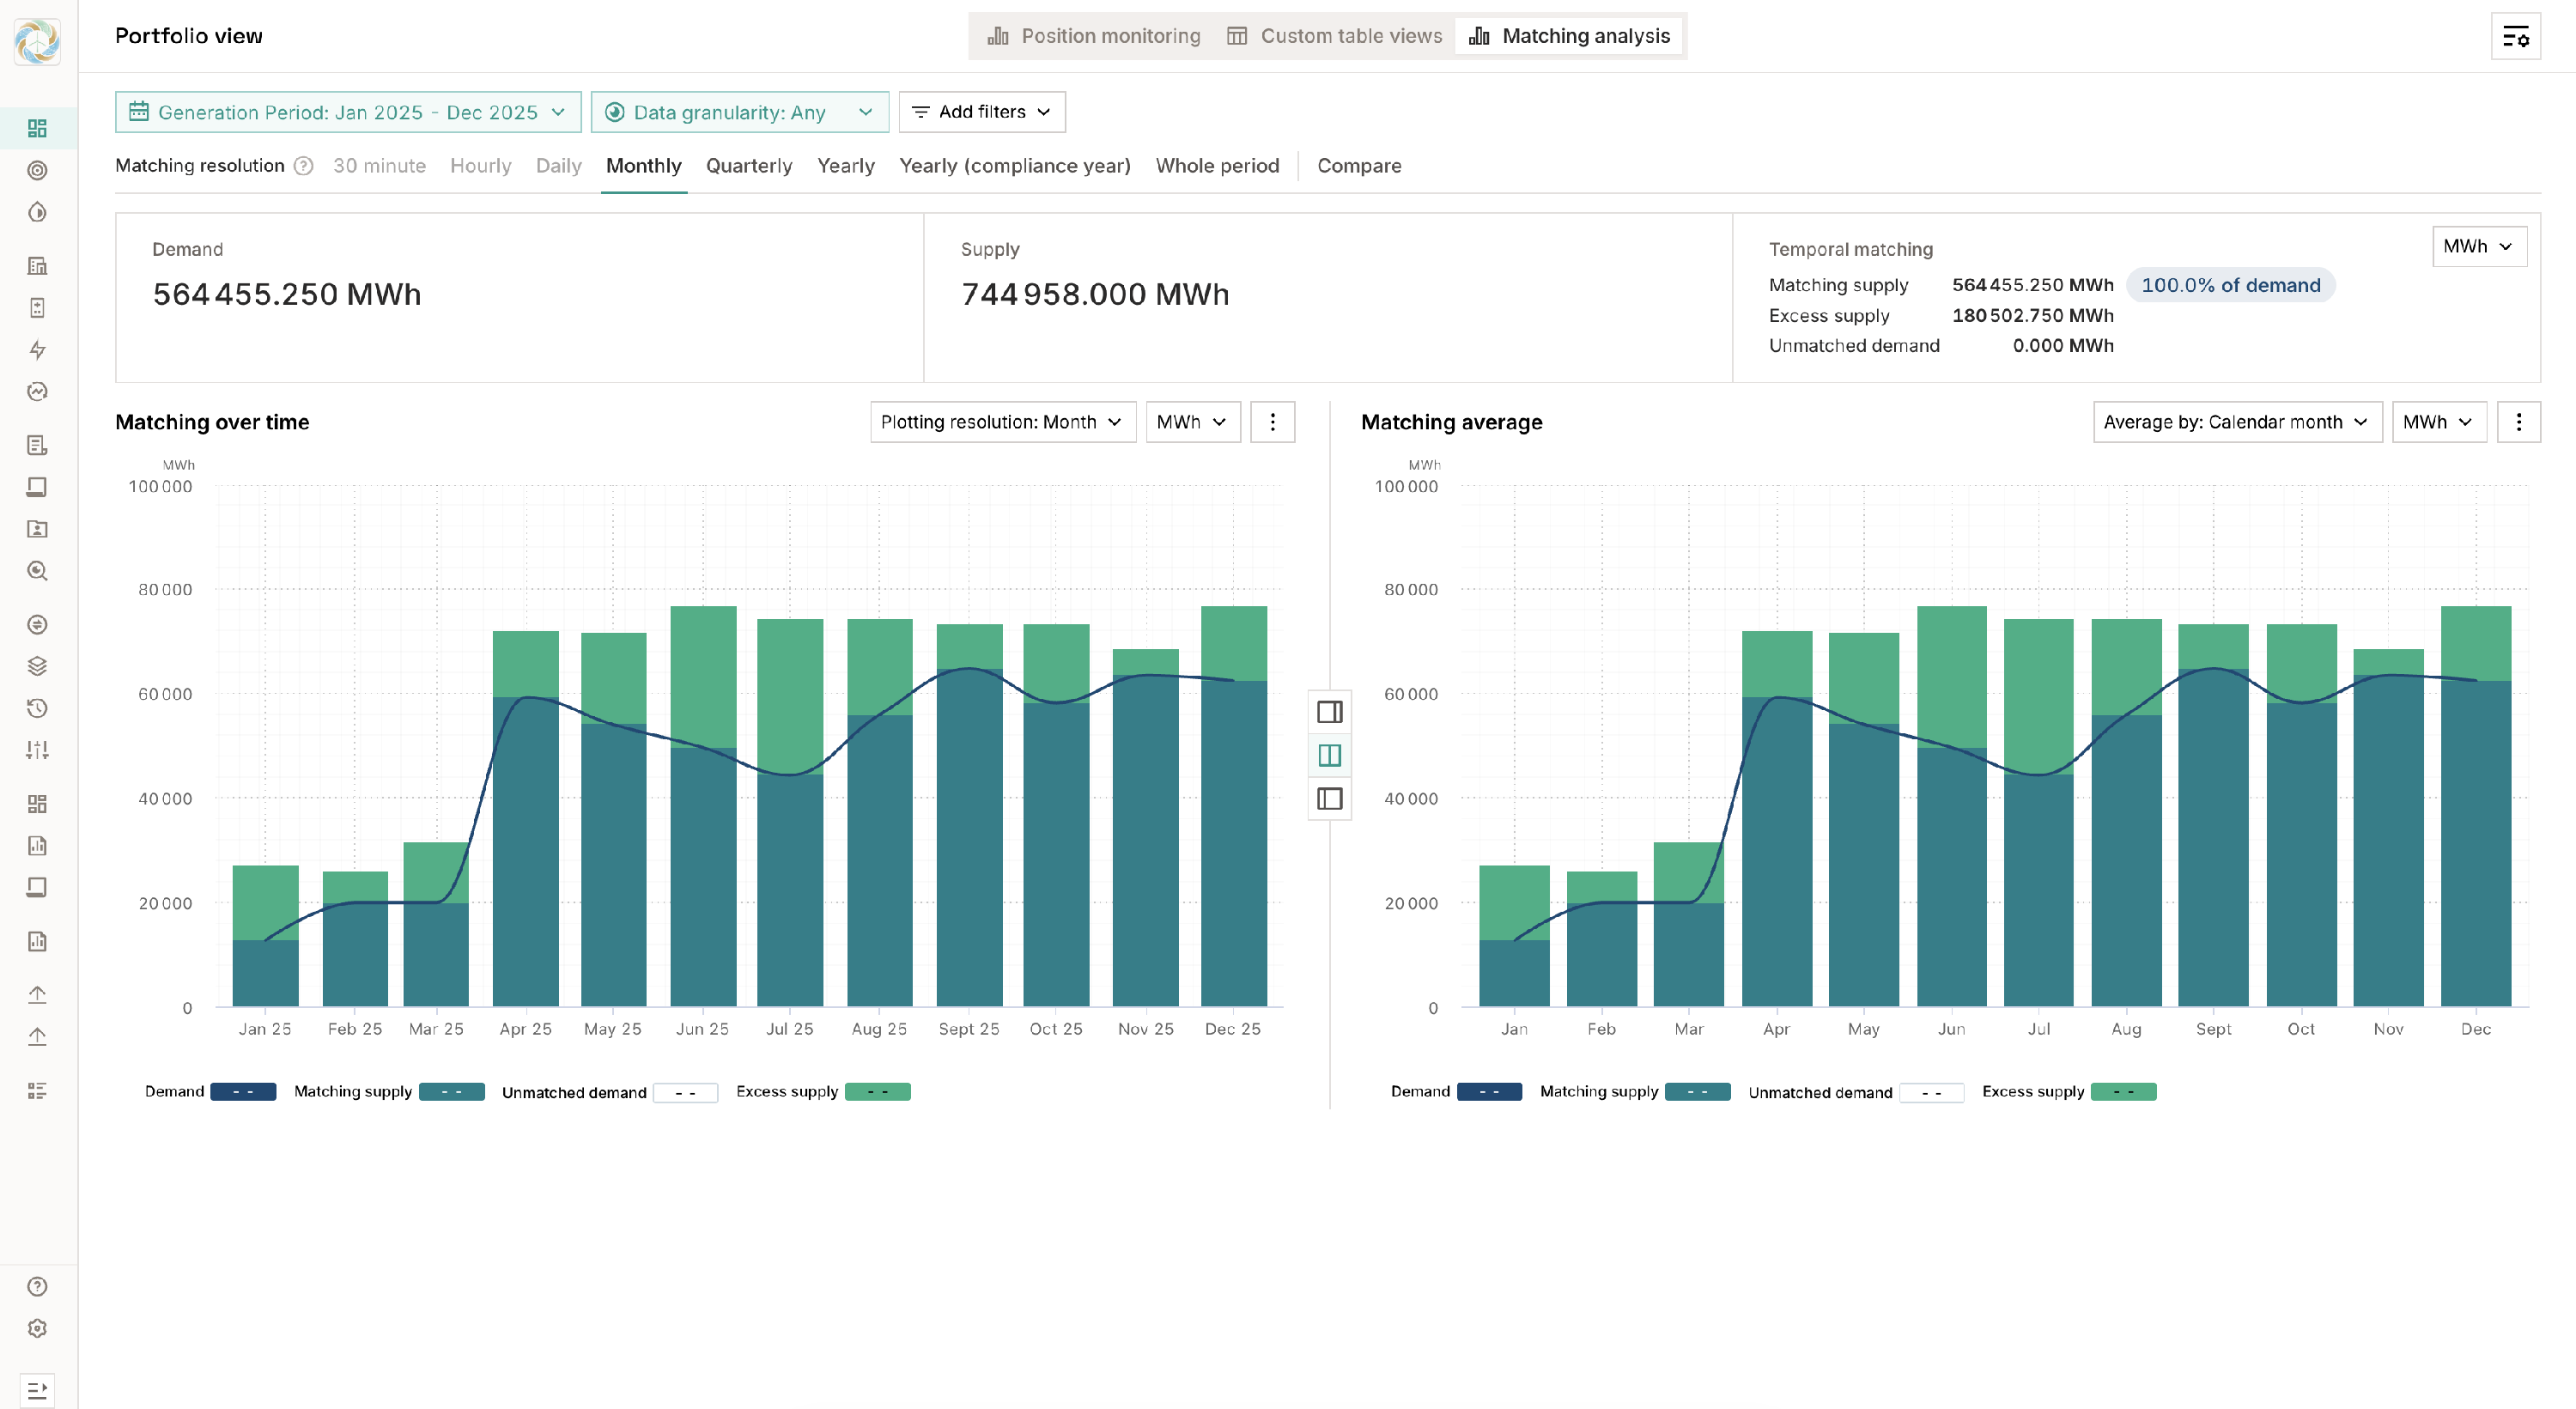Click the lightning bolt sidebar icon
This screenshot has height=1409, width=2576.
pos(37,350)
